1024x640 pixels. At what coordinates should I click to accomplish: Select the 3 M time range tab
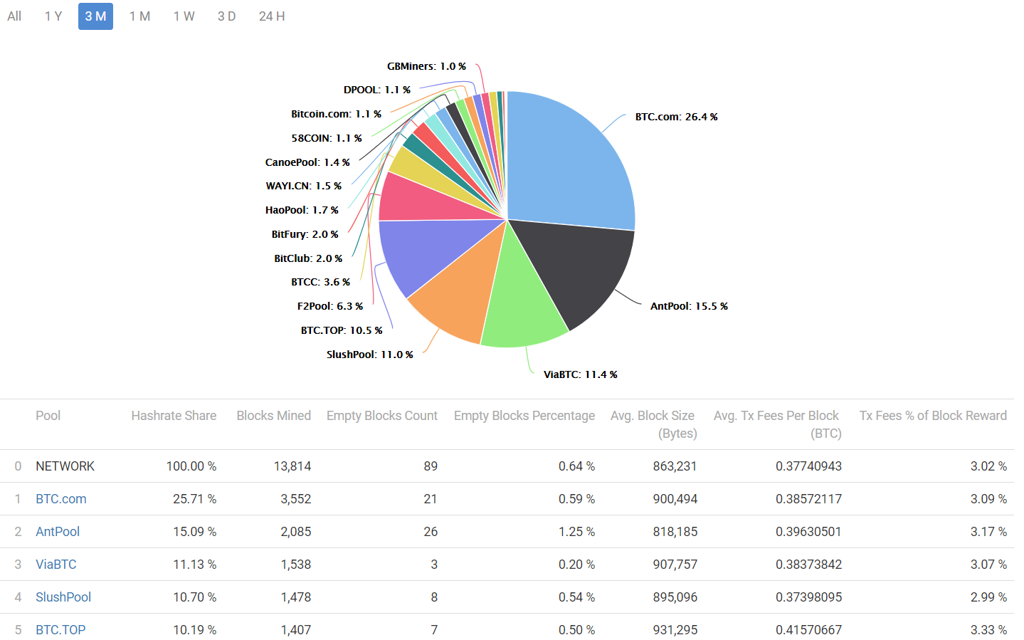[95, 16]
